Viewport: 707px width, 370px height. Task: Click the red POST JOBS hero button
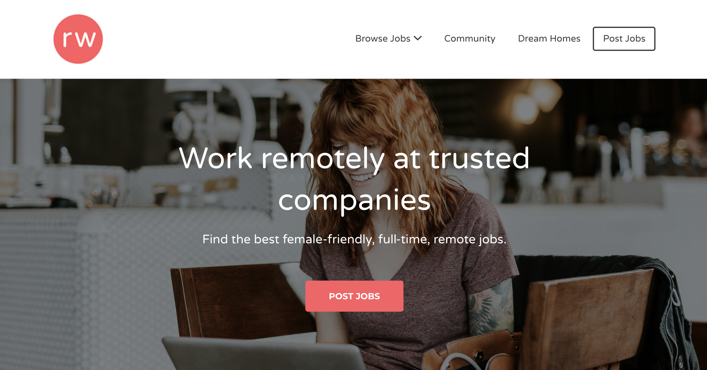[x=354, y=296]
